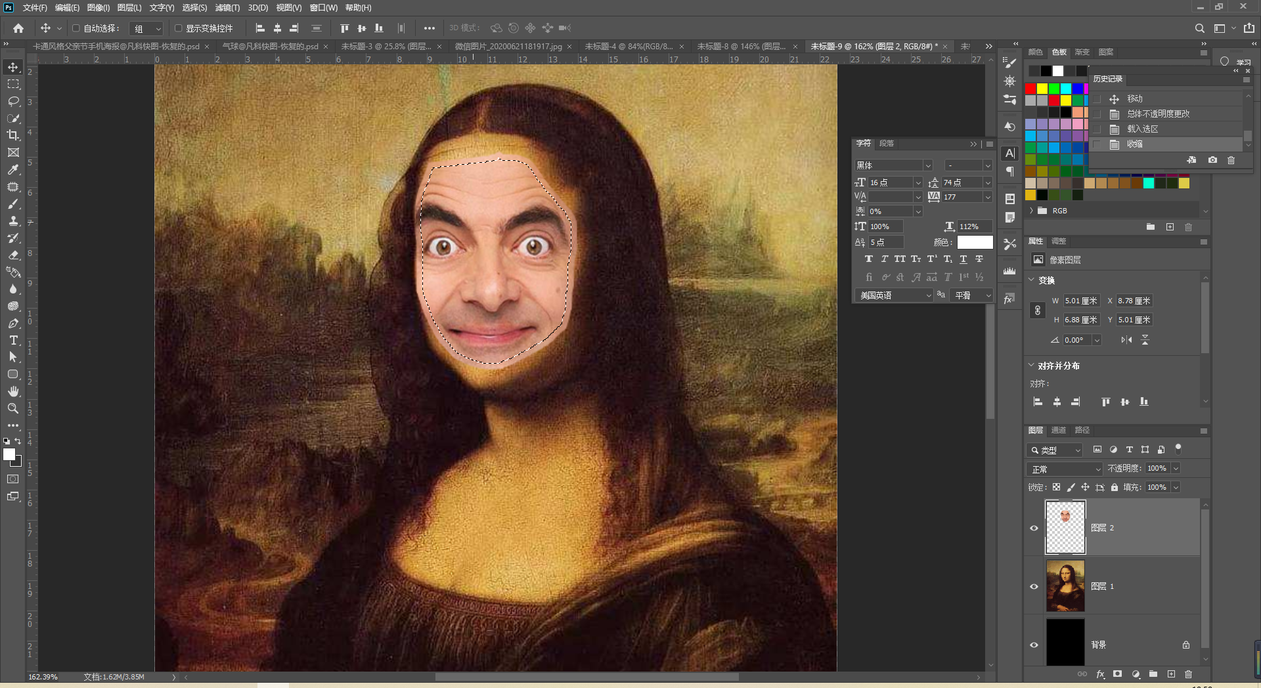The image size is (1261, 688).
Task: Pick the yellow swatch in top row
Action: 1042,89
